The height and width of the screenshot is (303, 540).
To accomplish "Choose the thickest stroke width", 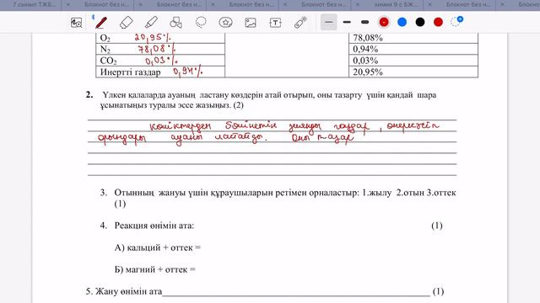I will pos(365,23).
